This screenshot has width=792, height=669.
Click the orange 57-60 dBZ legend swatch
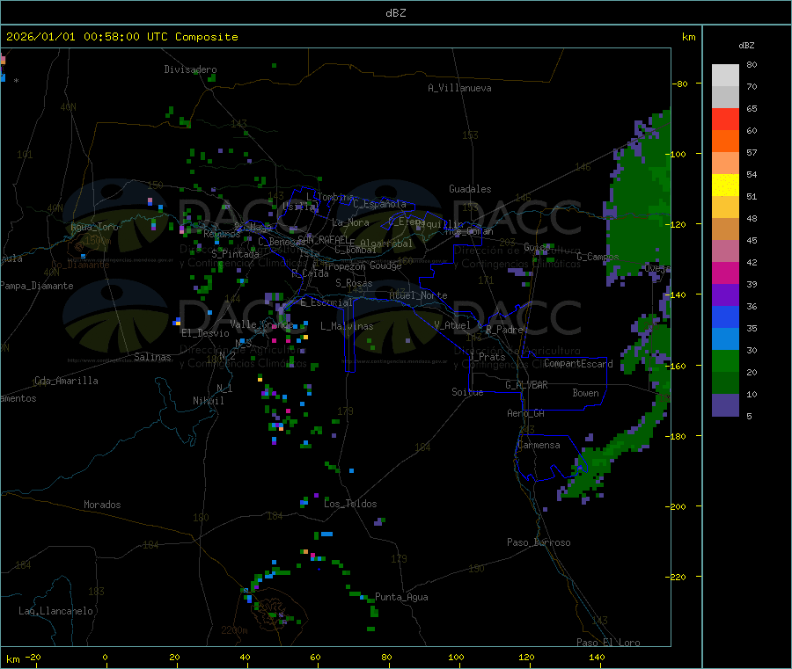725,142
